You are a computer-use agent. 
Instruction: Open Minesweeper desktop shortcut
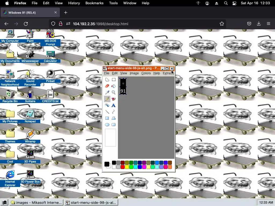coord(30,56)
